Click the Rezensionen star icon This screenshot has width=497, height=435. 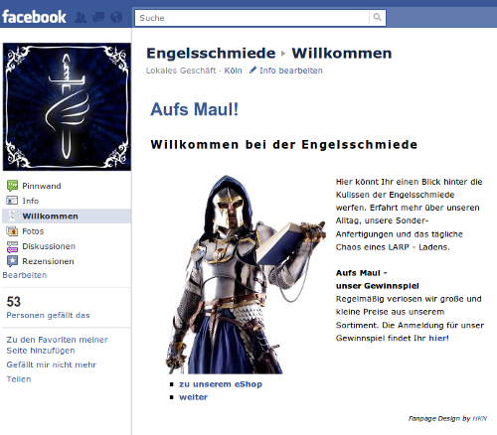pyautogui.click(x=12, y=261)
